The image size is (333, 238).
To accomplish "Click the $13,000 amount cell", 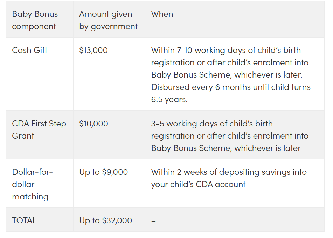I will (x=93, y=50).
